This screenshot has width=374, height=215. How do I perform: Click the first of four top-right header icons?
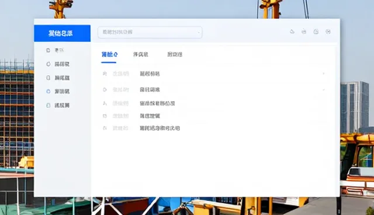click(292, 32)
